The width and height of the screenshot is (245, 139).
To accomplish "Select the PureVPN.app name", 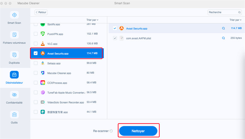I will click(x=55, y=34).
